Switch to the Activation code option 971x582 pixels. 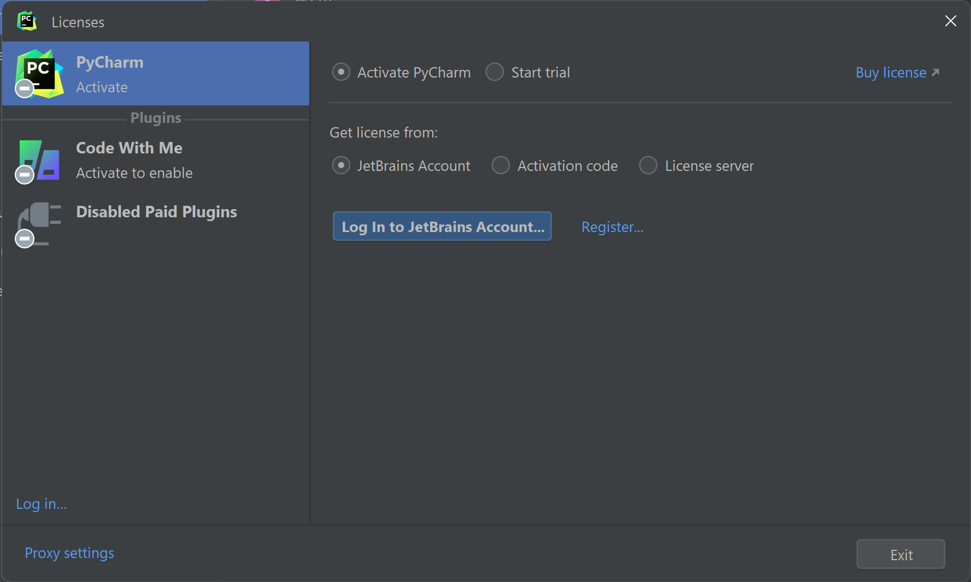501,165
